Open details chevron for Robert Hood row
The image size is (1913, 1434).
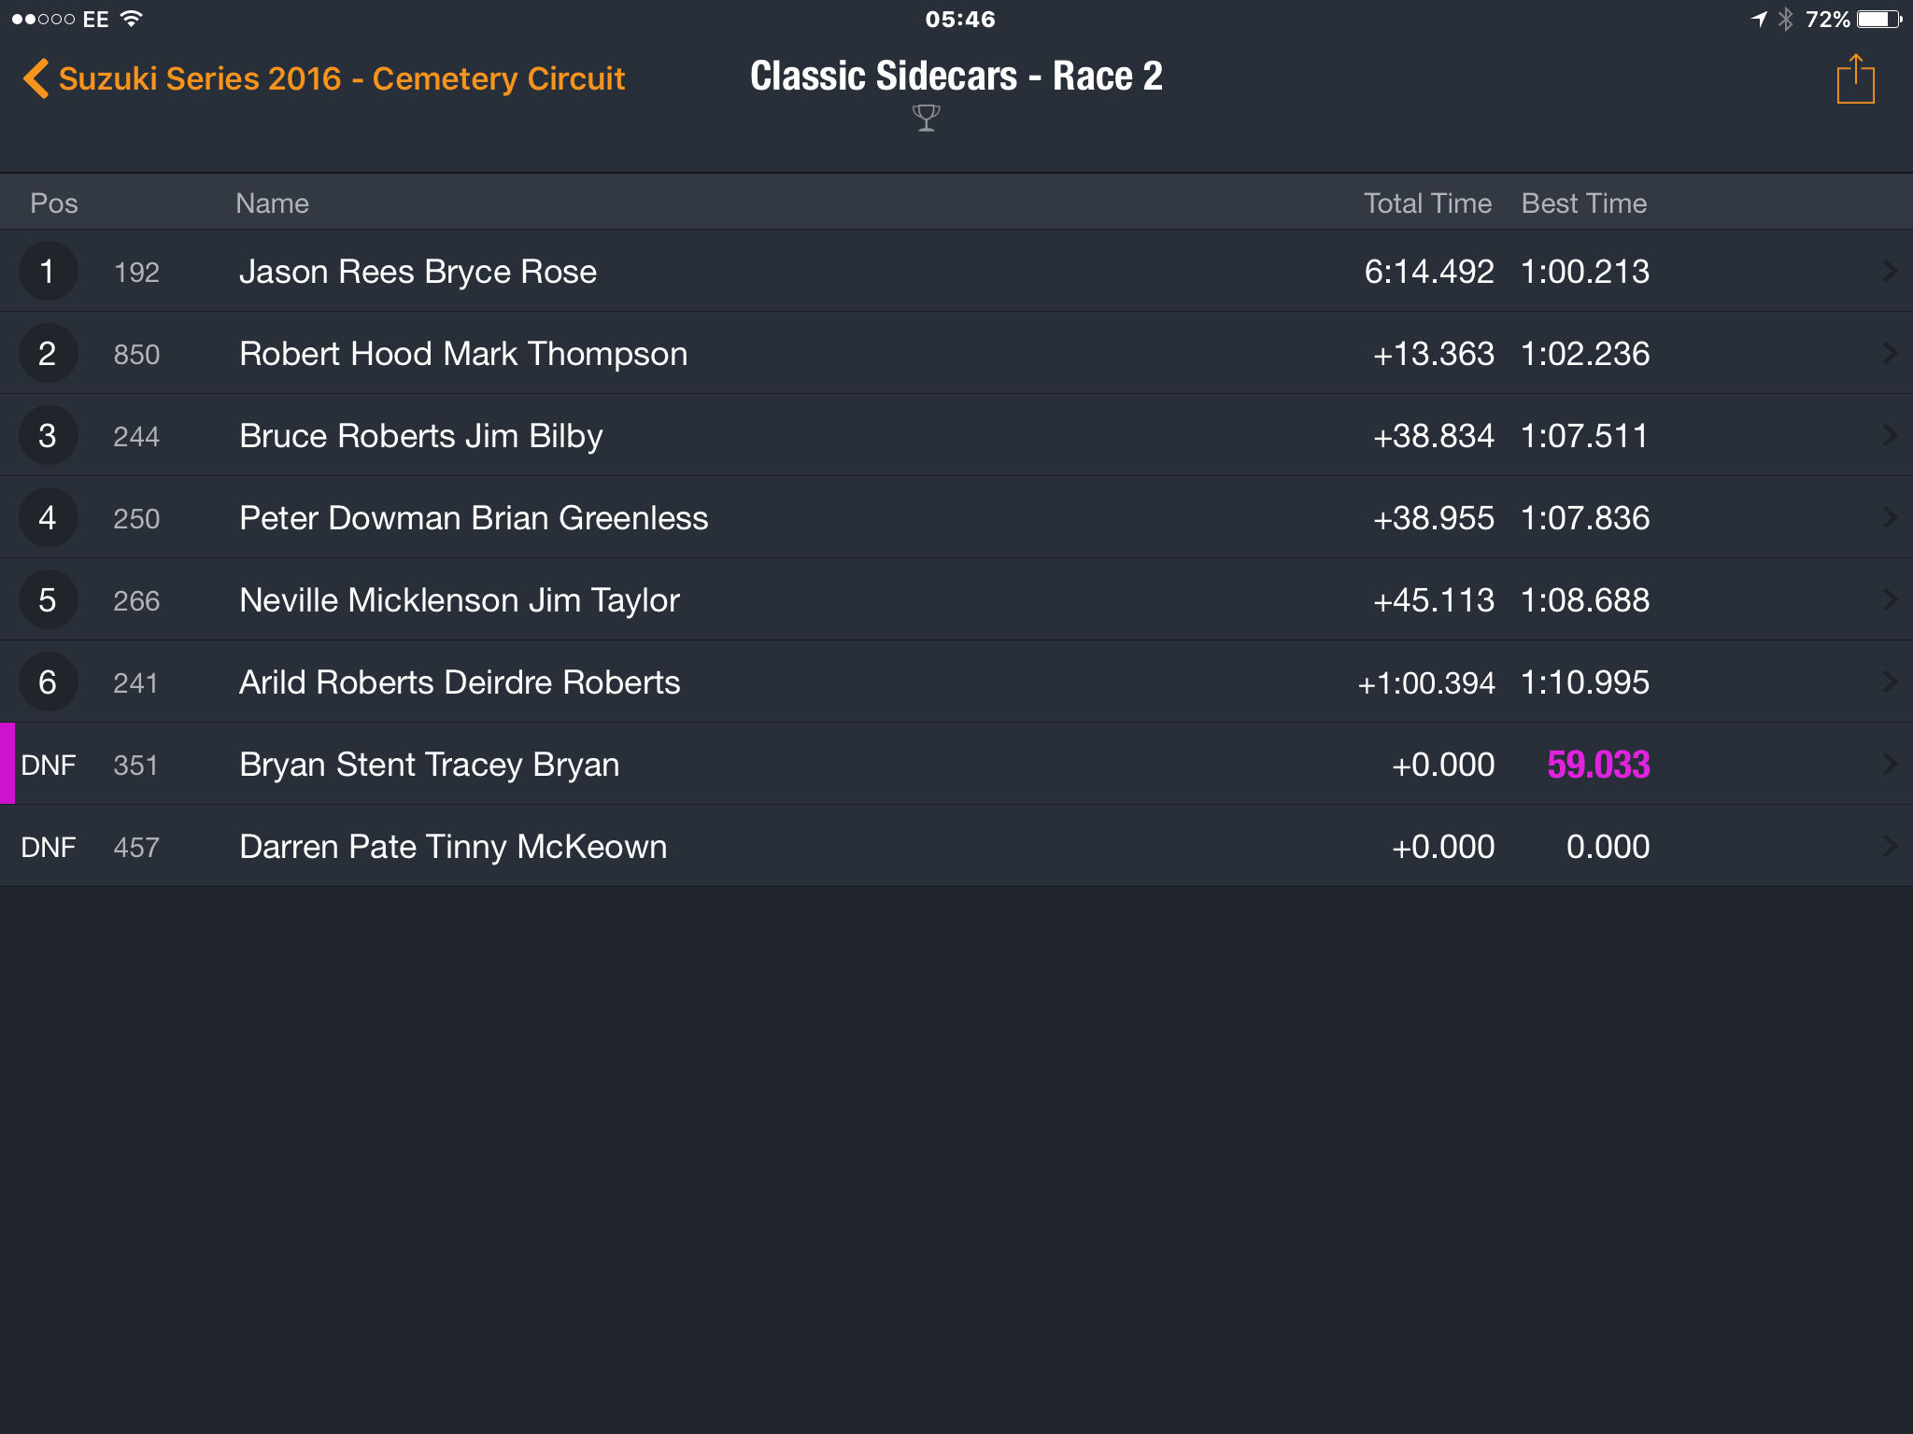point(1890,353)
